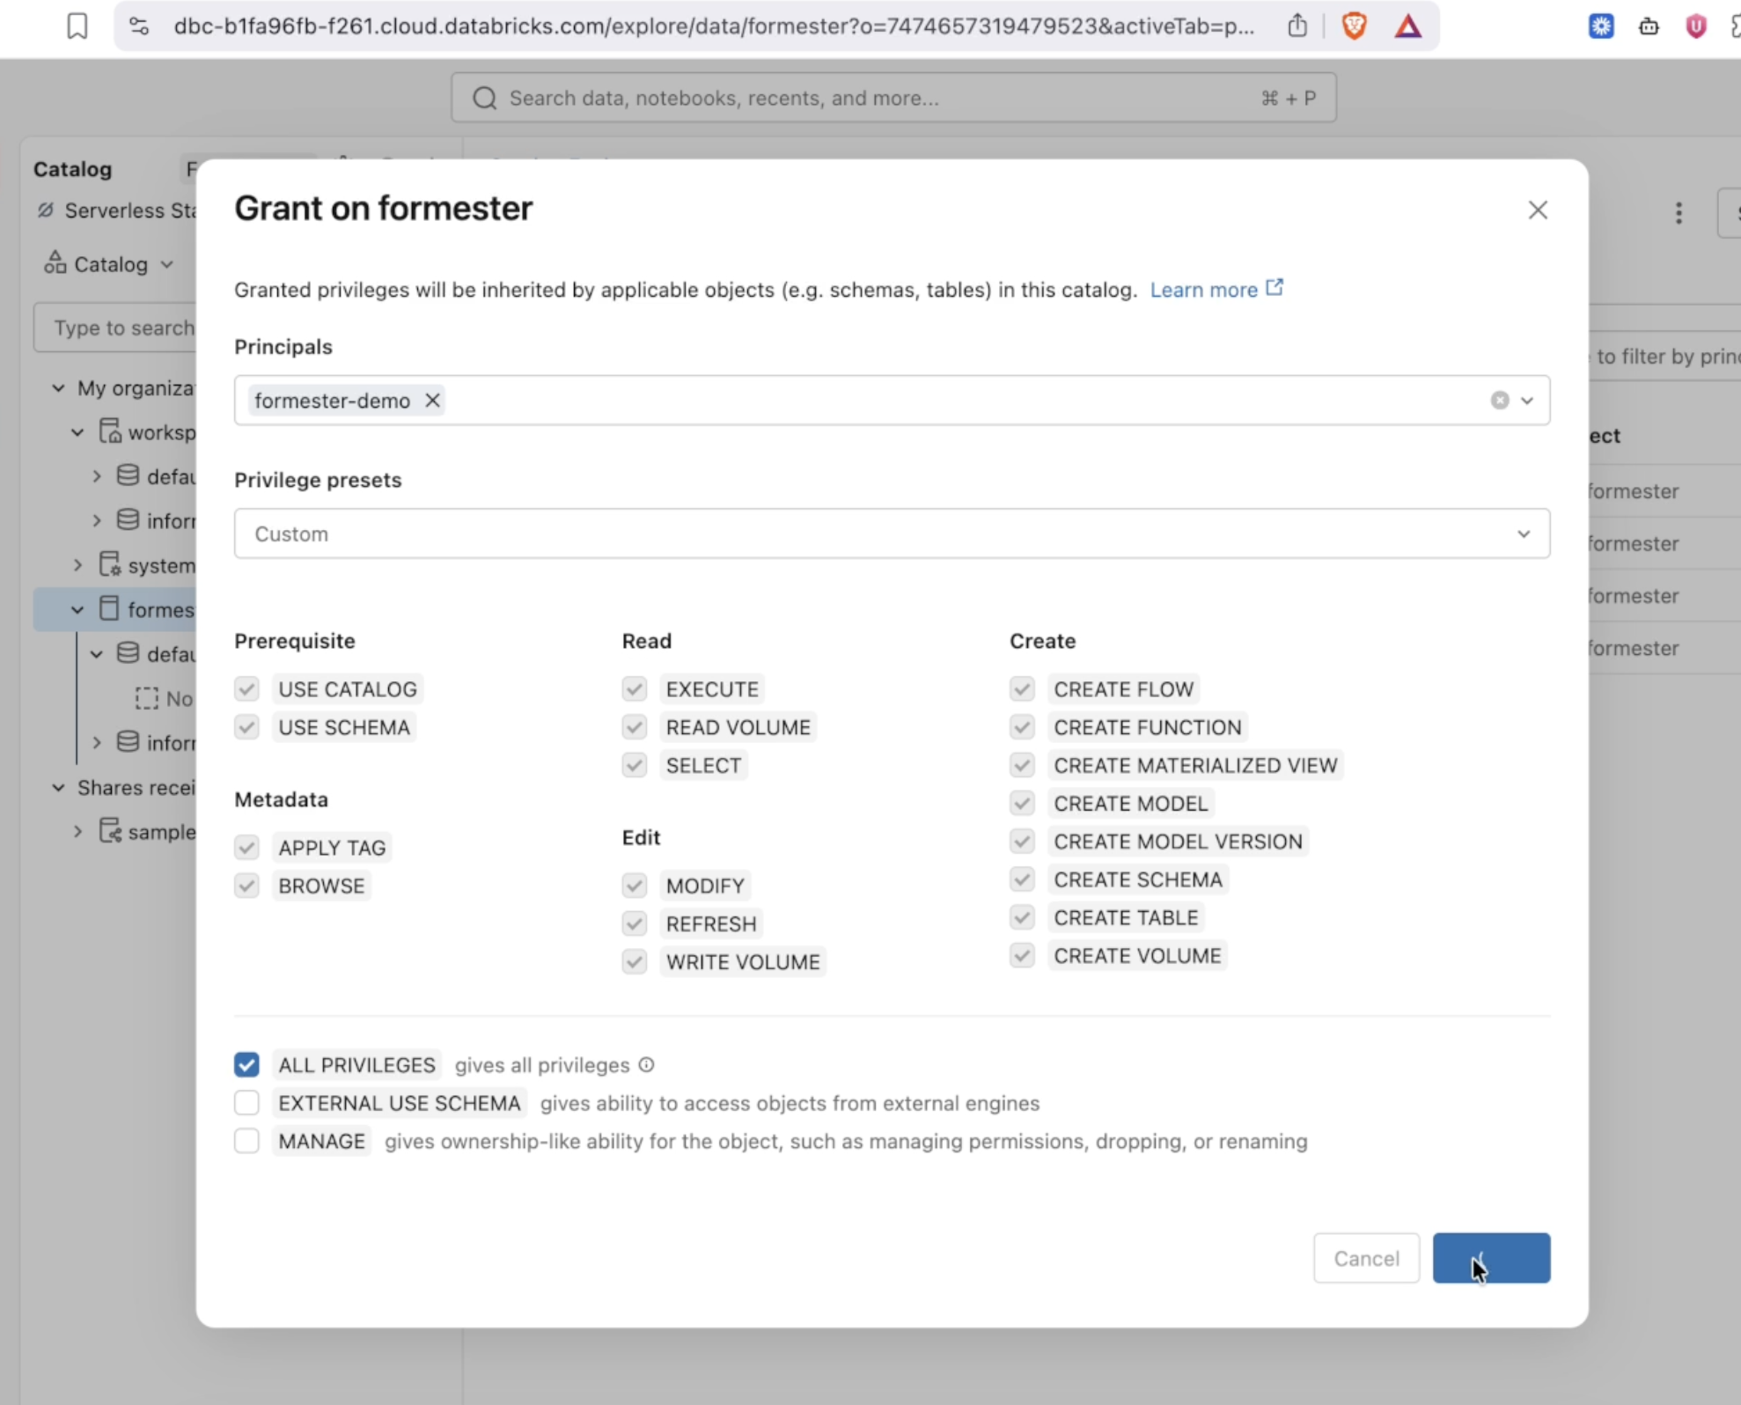The image size is (1741, 1405).
Task: Click the CREATE MODEL VERSION label
Action: (1178, 842)
